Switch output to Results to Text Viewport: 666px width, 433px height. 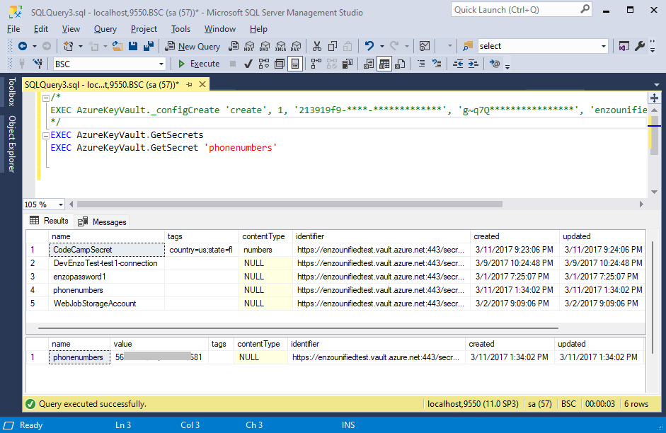click(369, 64)
